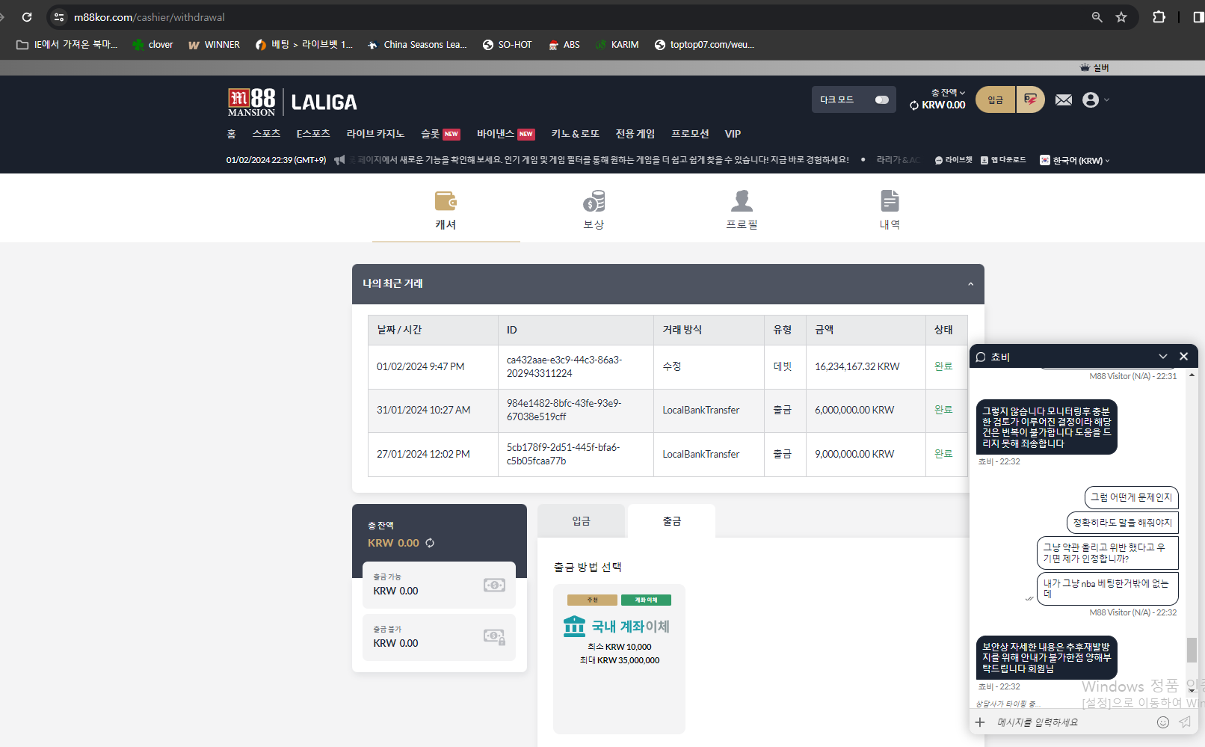1205x747 pixels.
Task: Open the mail inbox envelope icon
Action: [1063, 100]
